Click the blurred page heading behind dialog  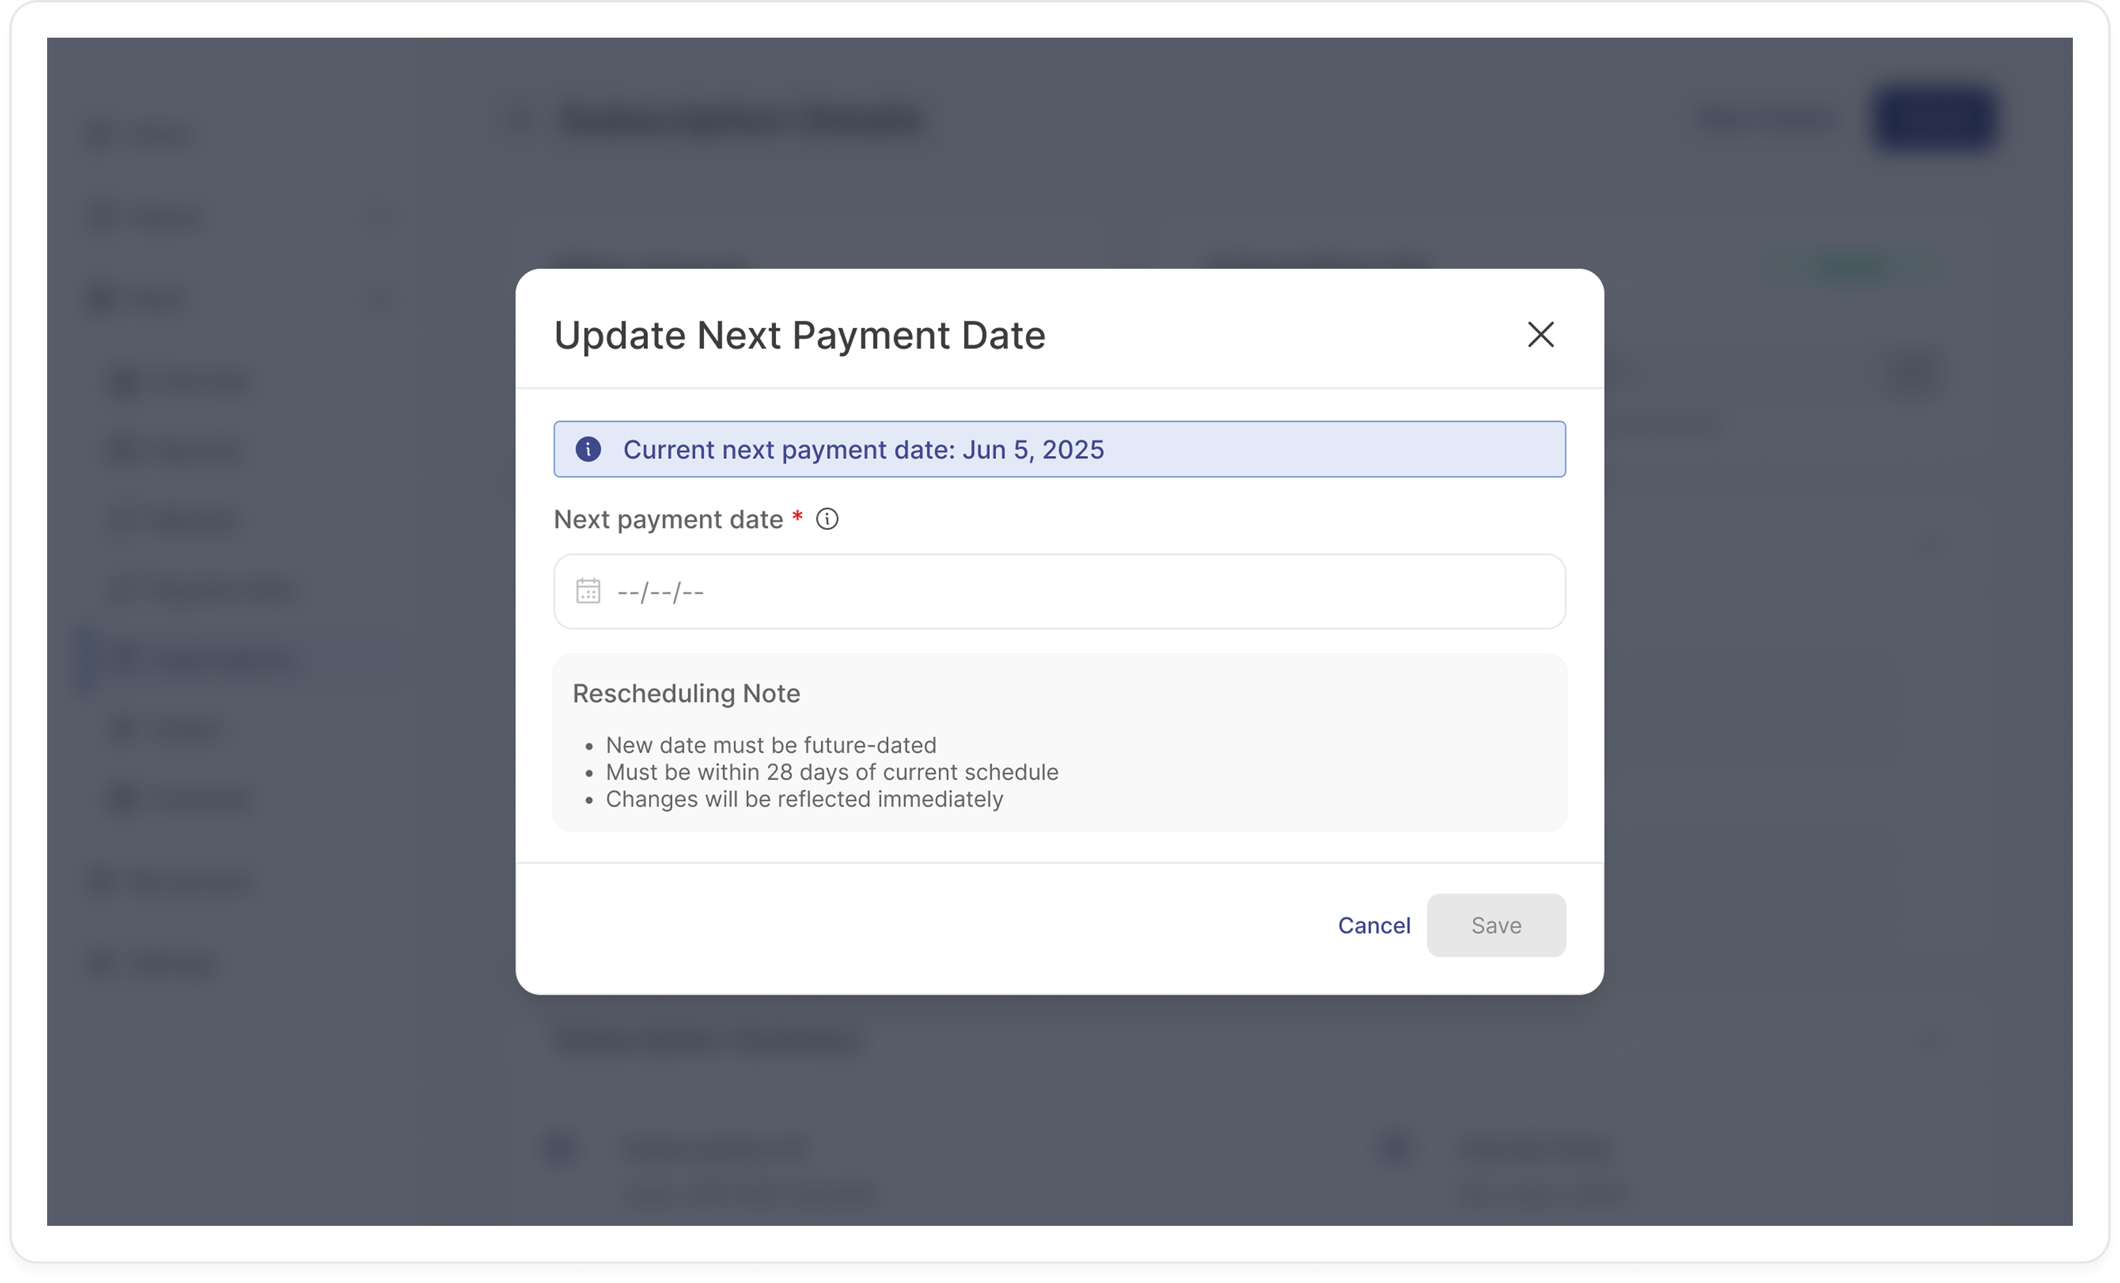[741, 121]
